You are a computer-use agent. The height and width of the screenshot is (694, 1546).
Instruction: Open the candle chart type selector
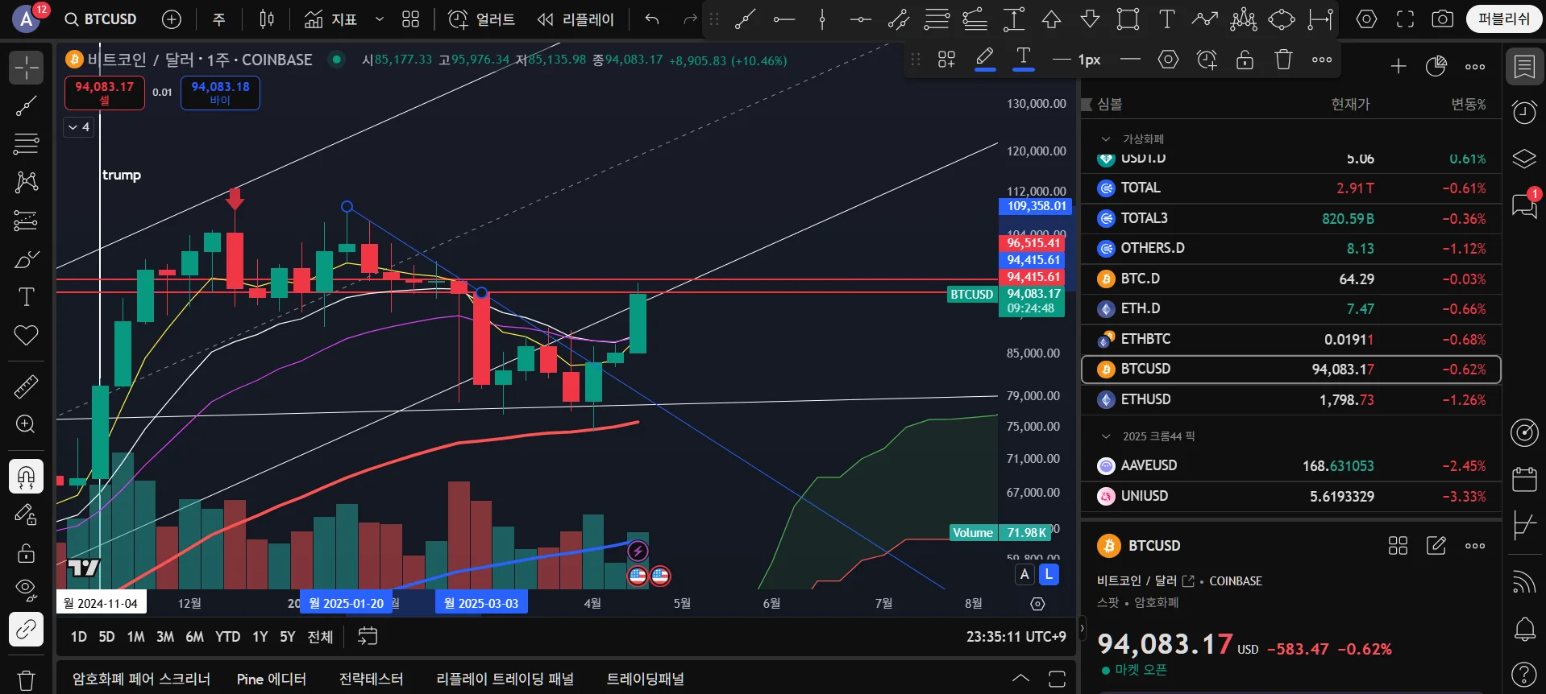pyautogui.click(x=267, y=19)
